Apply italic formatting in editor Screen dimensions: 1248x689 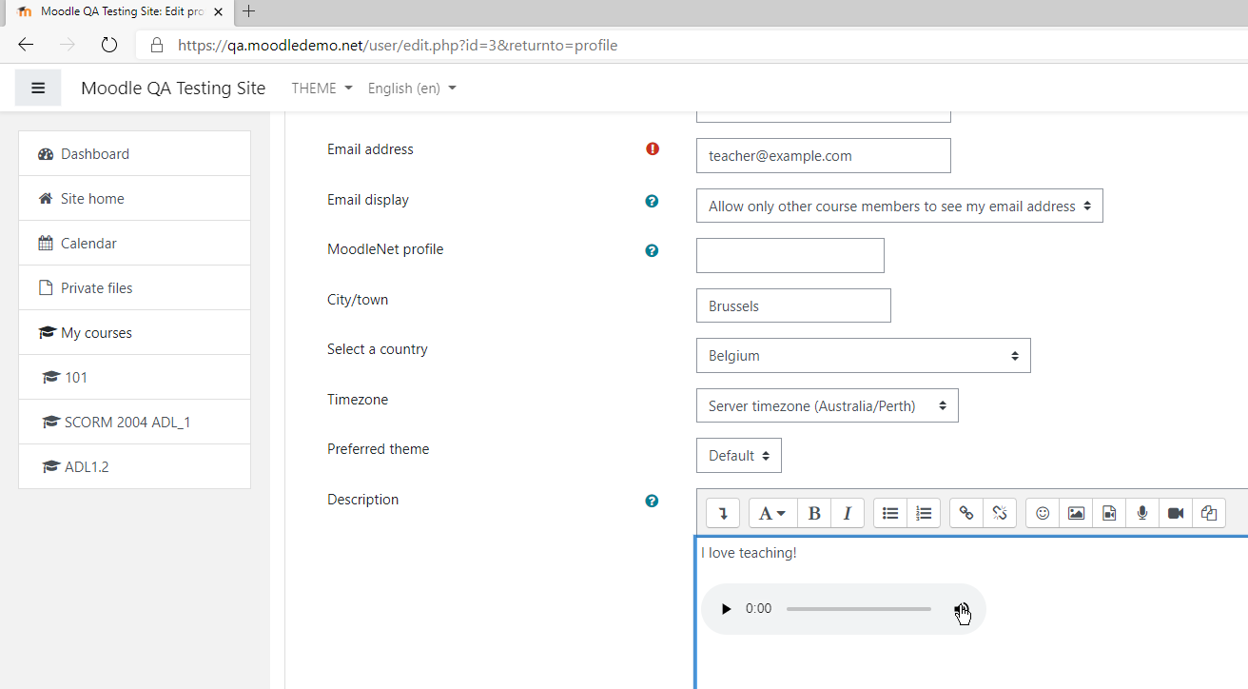point(847,513)
